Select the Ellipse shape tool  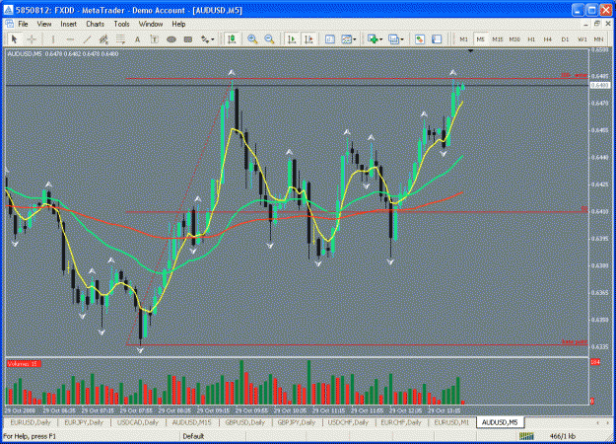click(x=171, y=38)
